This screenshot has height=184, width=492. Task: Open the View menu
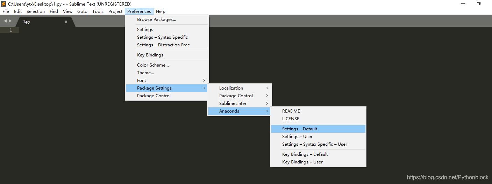click(68, 11)
